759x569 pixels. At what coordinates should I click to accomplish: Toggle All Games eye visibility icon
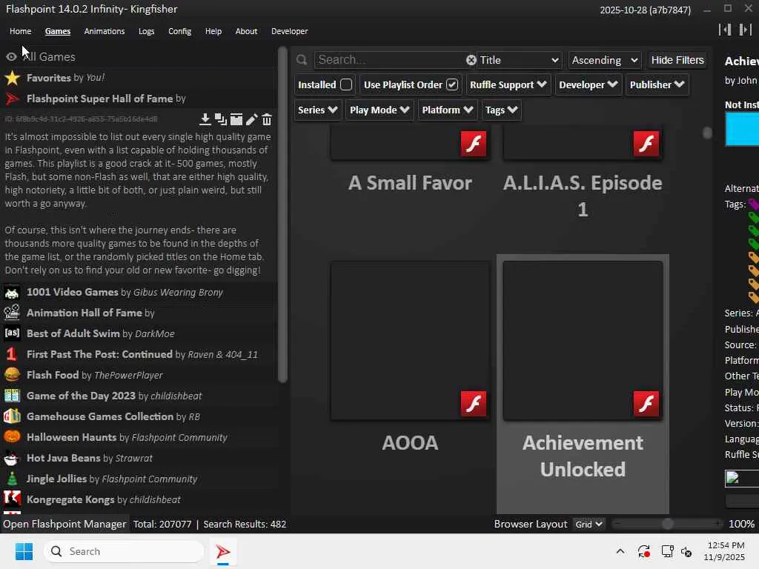tap(11, 57)
